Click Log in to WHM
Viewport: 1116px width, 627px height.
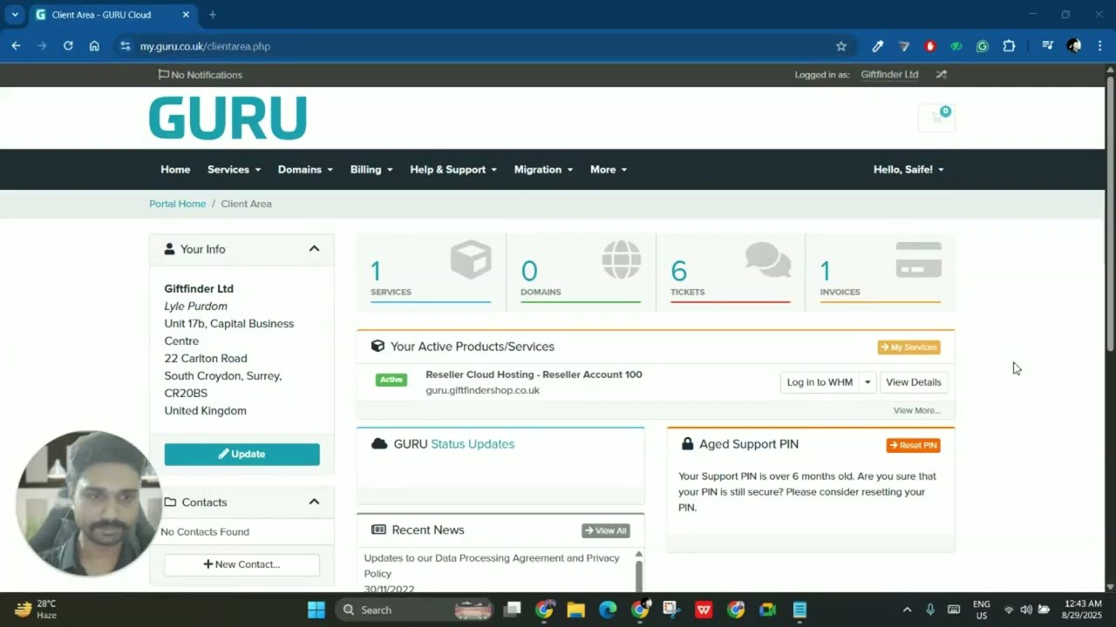tap(820, 382)
